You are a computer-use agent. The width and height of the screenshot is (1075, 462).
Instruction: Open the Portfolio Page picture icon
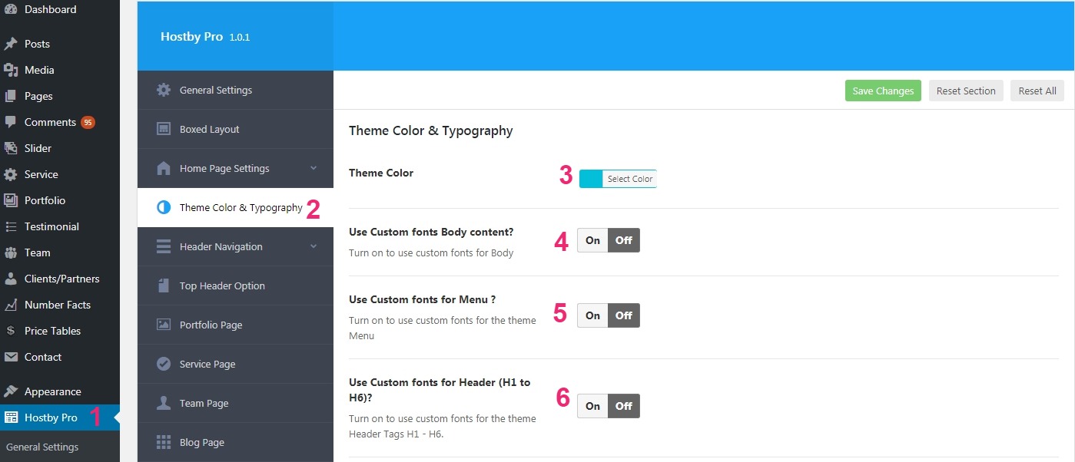pos(164,325)
